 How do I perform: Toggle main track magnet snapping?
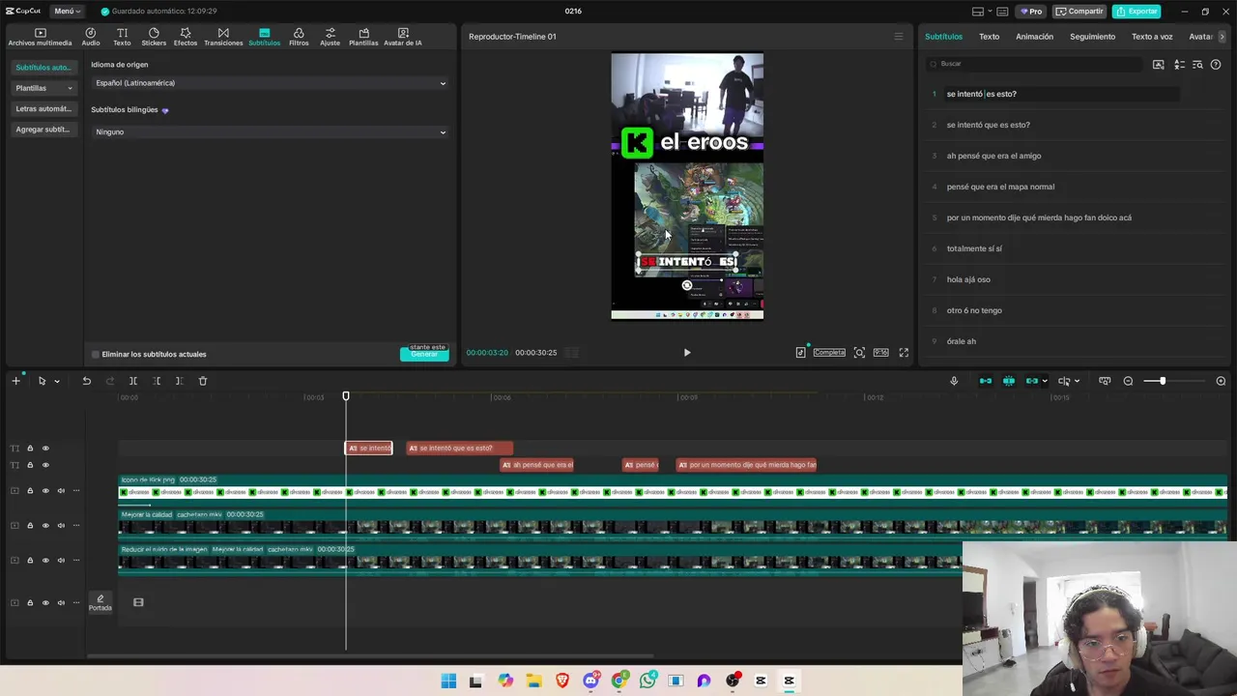986,381
